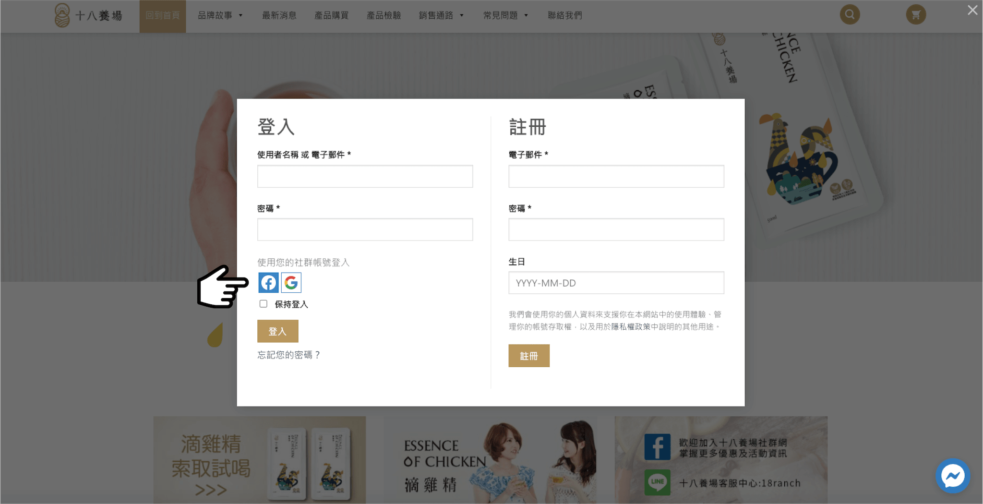
Task: Click the 十八養場 logo in header
Action: [89, 15]
